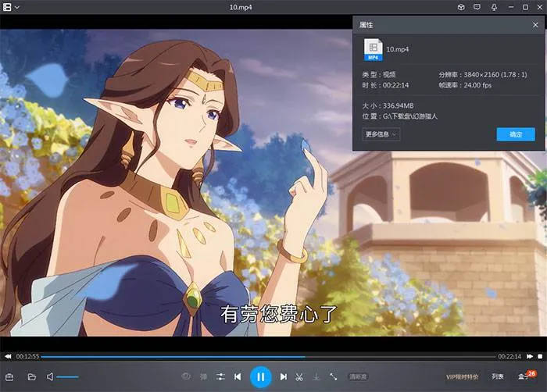Click the MP4 file icon in properties
The image size is (547, 392).
coord(373,49)
